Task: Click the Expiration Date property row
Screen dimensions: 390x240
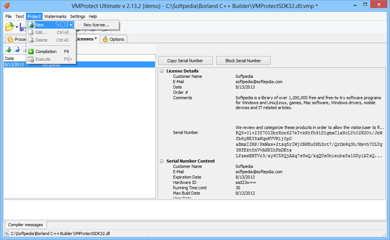Action: pyautogui.click(x=272, y=177)
